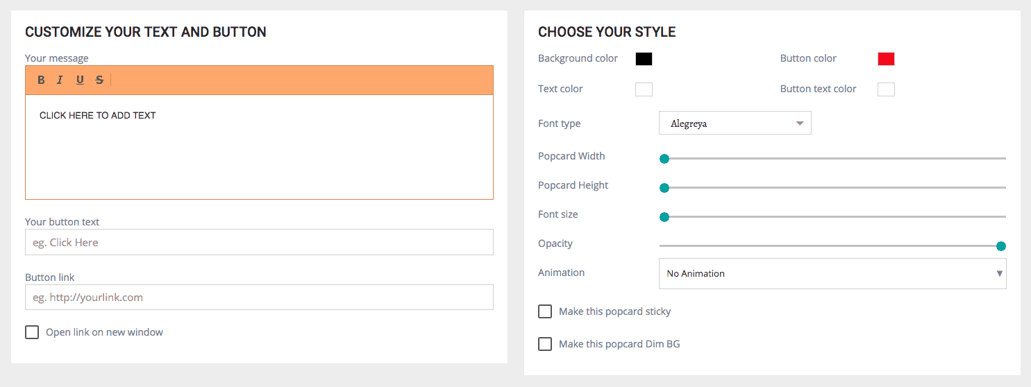Click the Font size slider handle
The width and height of the screenshot is (1031, 387).
pos(664,217)
